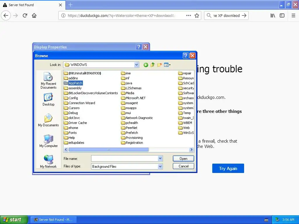299x224 pixels.
Task: Click the Windows start button
Action: 14,220
